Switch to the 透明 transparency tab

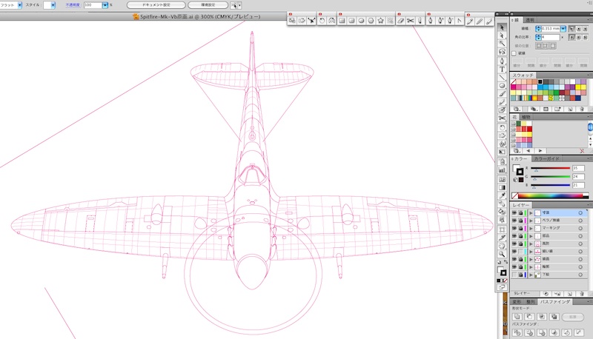point(530,20)
